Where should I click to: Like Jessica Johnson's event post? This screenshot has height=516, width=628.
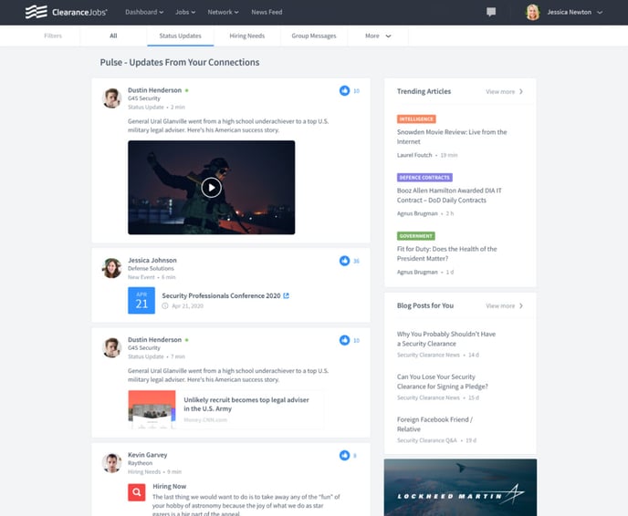[344, 261]
